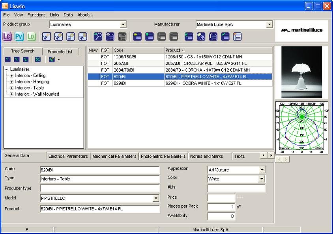Image resolution: width=333 pixels, height=234 pixels.
Task: Click the white page list toolbar icon
Action: click(237, 37)
